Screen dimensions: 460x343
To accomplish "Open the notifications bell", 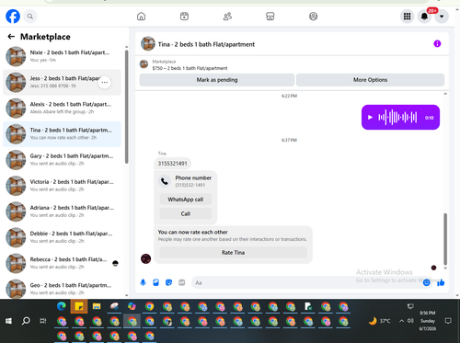I will tap(424, 17).
